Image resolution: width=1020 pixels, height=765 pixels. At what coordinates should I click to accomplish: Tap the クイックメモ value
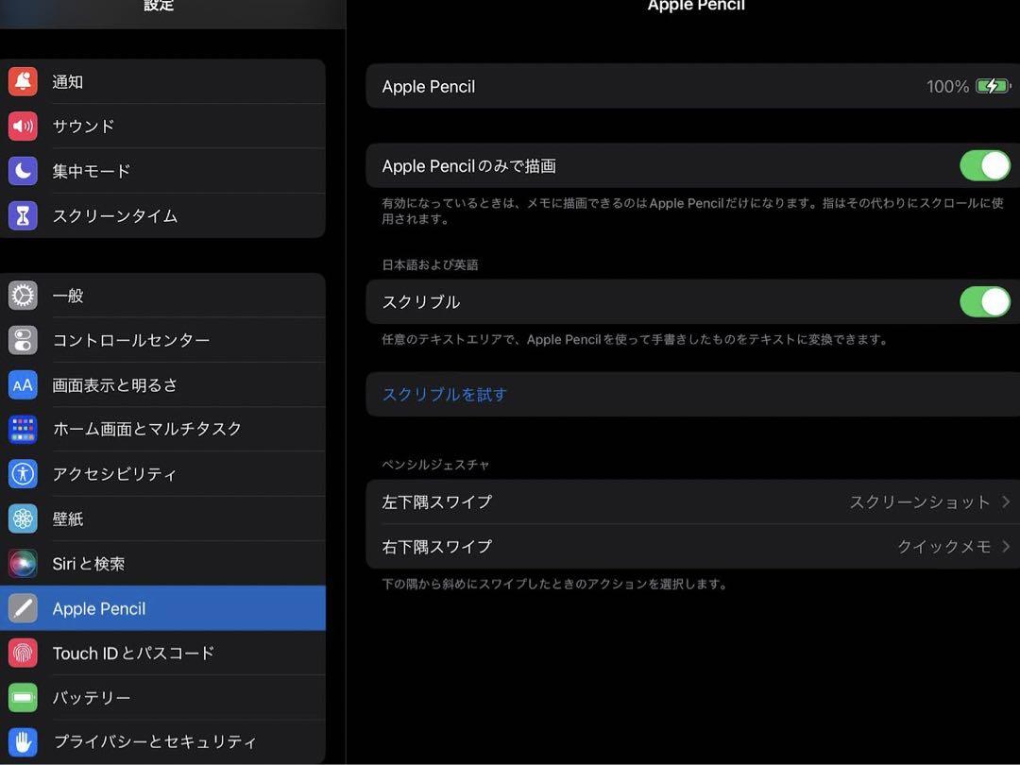943,547
